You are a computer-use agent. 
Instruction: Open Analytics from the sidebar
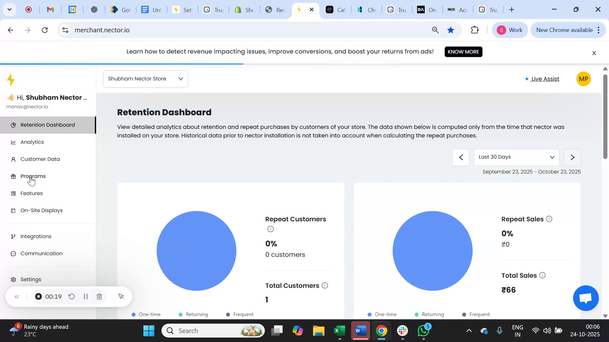pyautogui.click(x=32, y=142)
